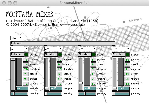Viewport: 149px width, 104px height.
Task: Toggle the third channel's green status LED
Action: [94, 54]
